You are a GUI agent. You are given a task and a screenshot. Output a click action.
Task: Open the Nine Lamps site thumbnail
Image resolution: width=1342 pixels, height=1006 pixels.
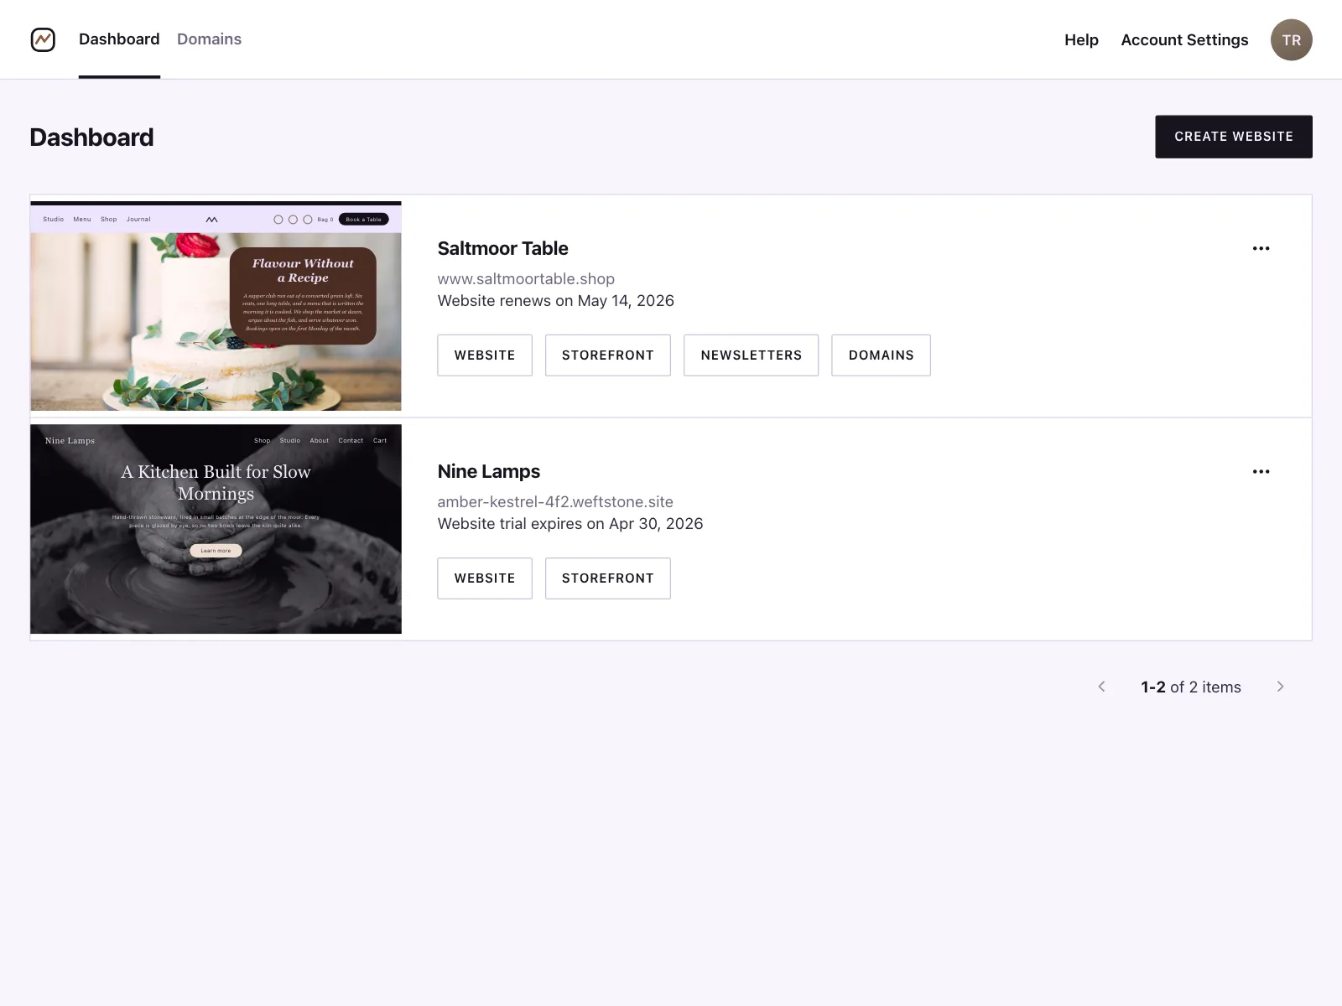pyautogui.click(x=216, y=529)
